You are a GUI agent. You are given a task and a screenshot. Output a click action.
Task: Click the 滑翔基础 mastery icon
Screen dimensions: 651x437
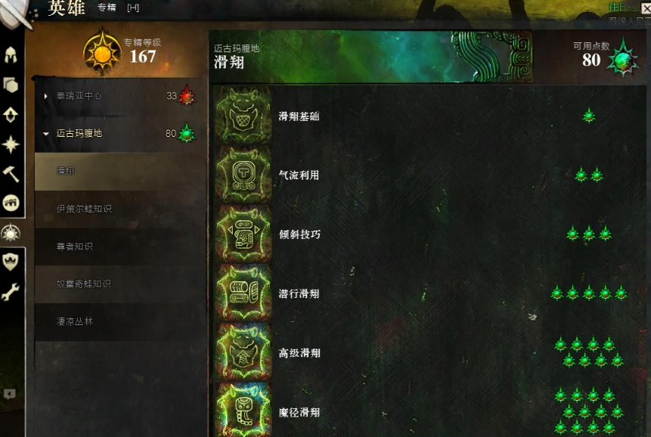click(x=243, y=115)
